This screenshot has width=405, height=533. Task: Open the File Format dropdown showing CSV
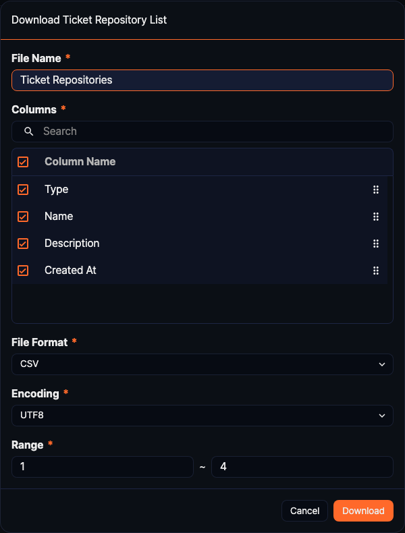pyautogui.click(x=202, y=364)
